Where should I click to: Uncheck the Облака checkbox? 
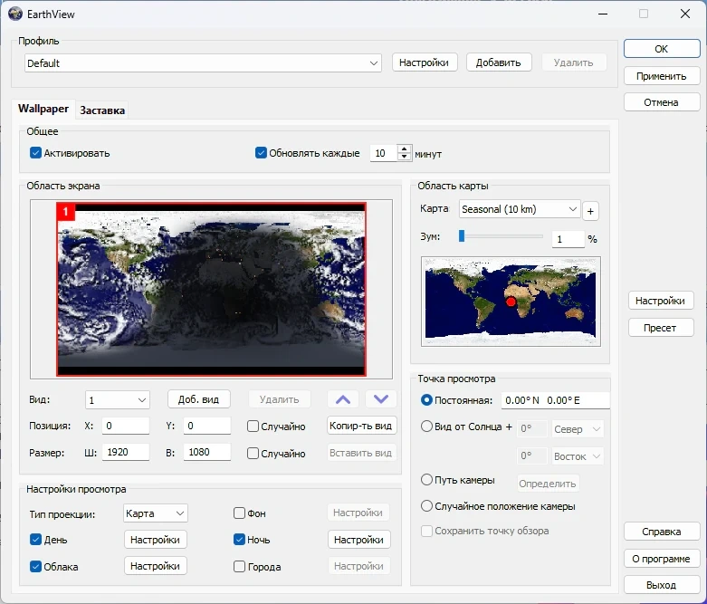pos(35,567)
